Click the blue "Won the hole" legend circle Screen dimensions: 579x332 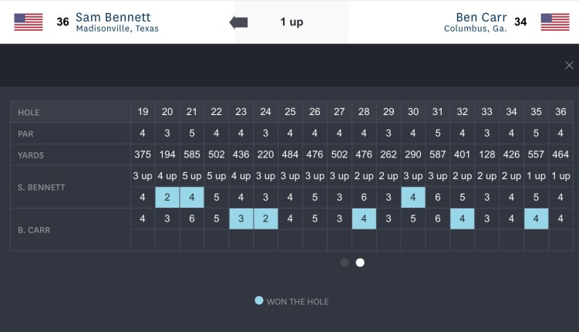tap(259, 300)
